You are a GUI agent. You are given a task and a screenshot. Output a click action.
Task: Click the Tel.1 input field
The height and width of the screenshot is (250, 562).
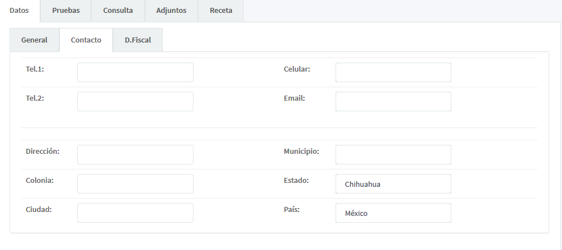[x=135, y=73]
